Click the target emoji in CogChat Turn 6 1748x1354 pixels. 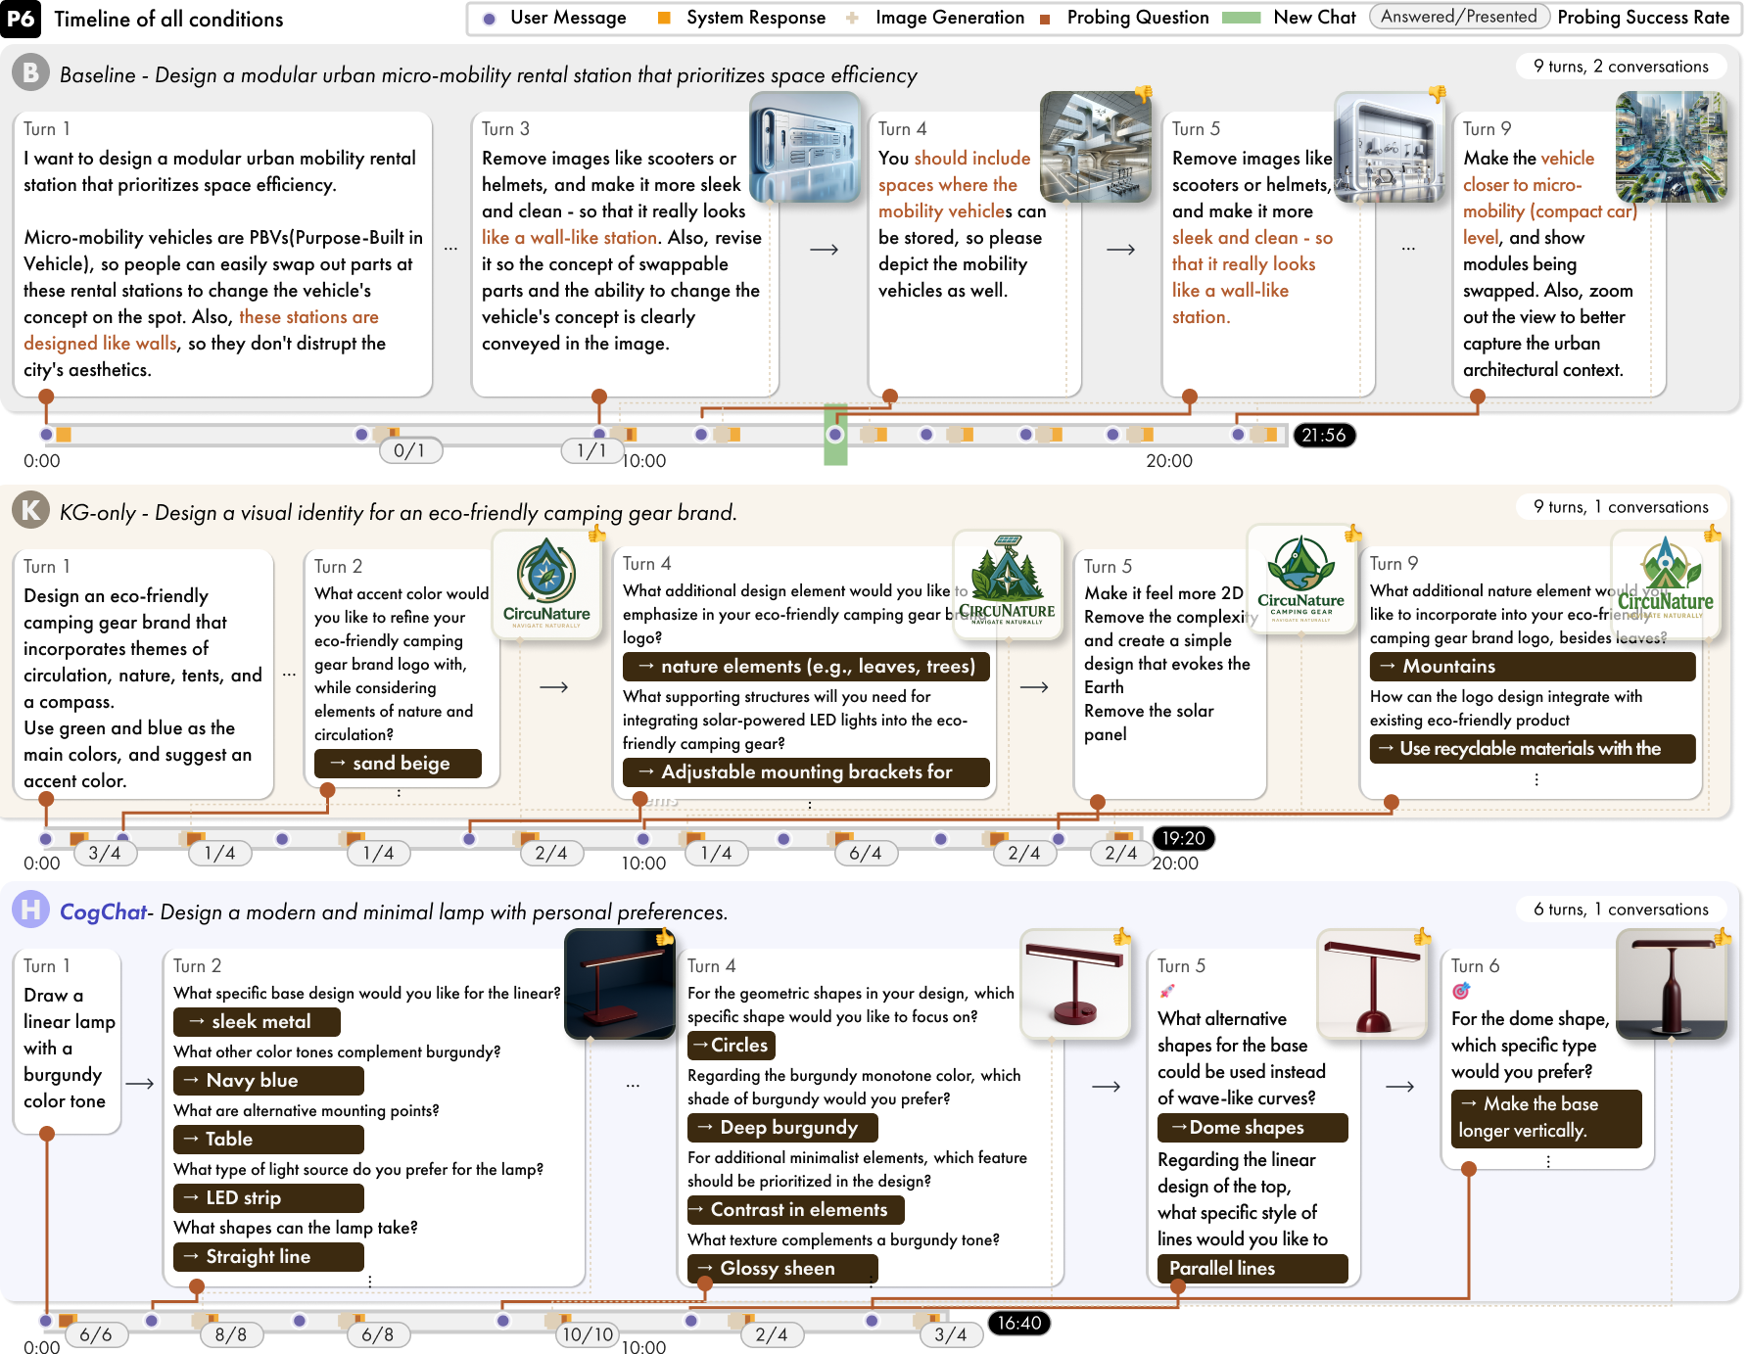pos(1461,991)
